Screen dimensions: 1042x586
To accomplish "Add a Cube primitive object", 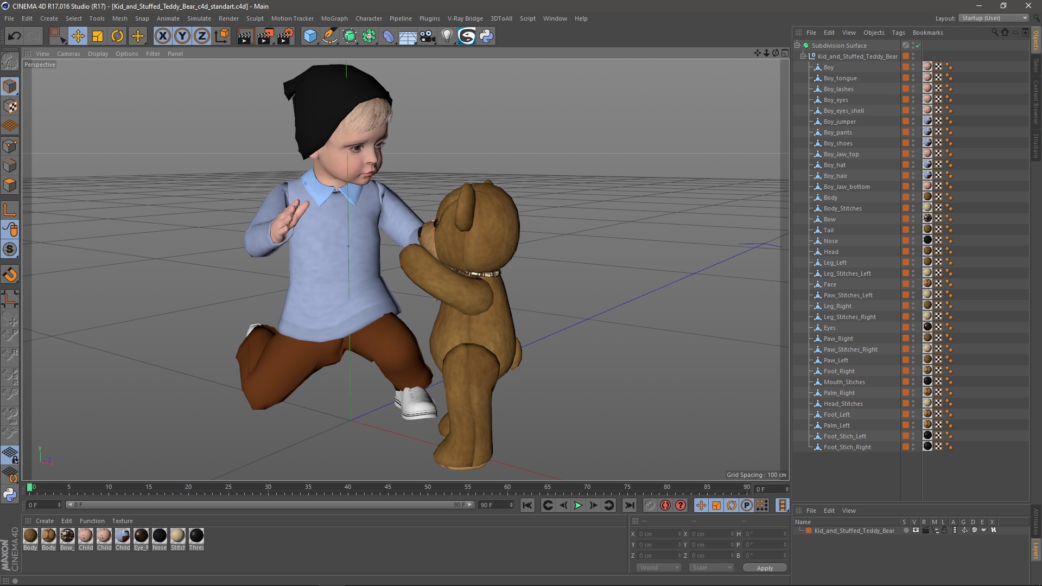I will (x=310, y=36).
